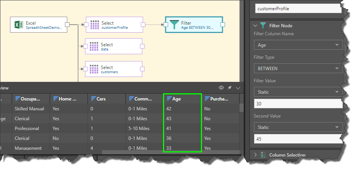Click the Filter node funnel icon
The width and height of the screenshot is (357, 171).
tap(174, 25)
